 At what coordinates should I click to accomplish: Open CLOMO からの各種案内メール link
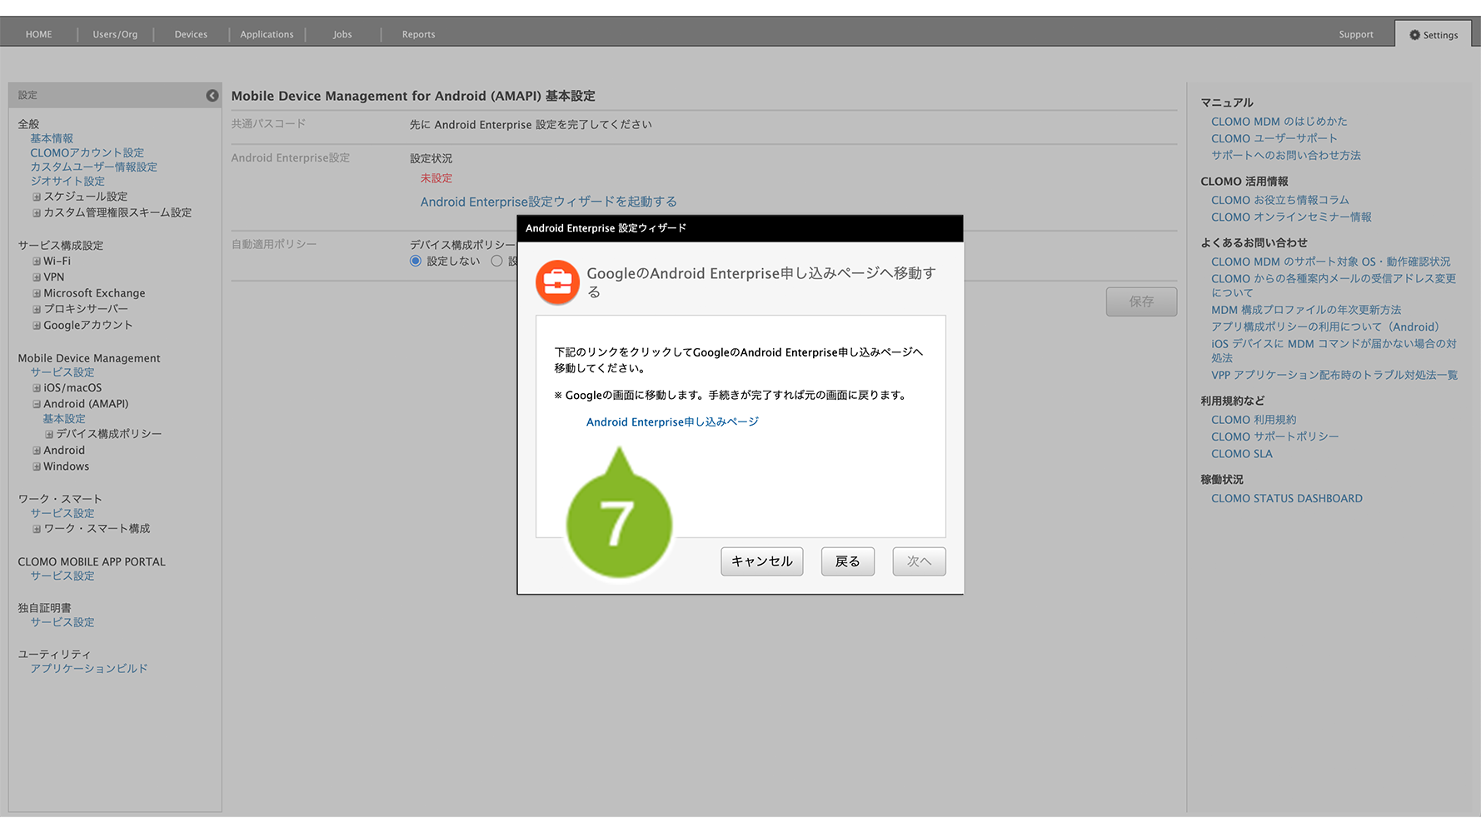[x=1334, y=286]
